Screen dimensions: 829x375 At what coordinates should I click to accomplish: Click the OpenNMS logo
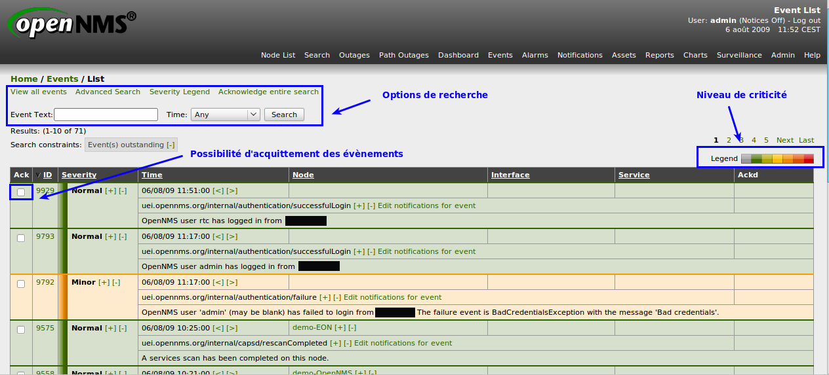pos(72,24)
